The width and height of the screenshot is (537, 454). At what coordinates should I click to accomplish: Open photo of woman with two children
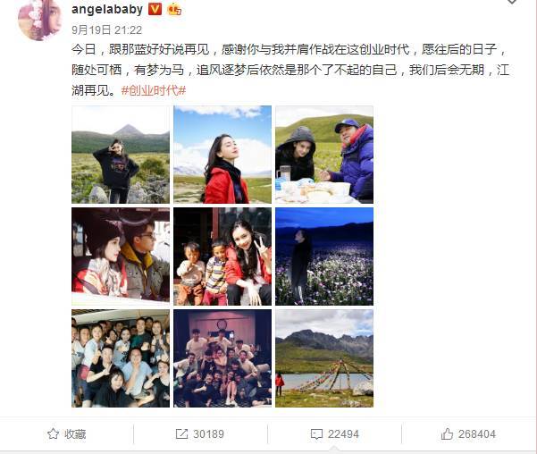[x=222, y=256]
